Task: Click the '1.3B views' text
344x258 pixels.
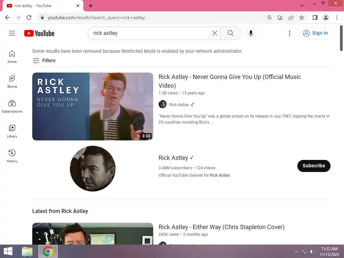Action: coord(168,93)
